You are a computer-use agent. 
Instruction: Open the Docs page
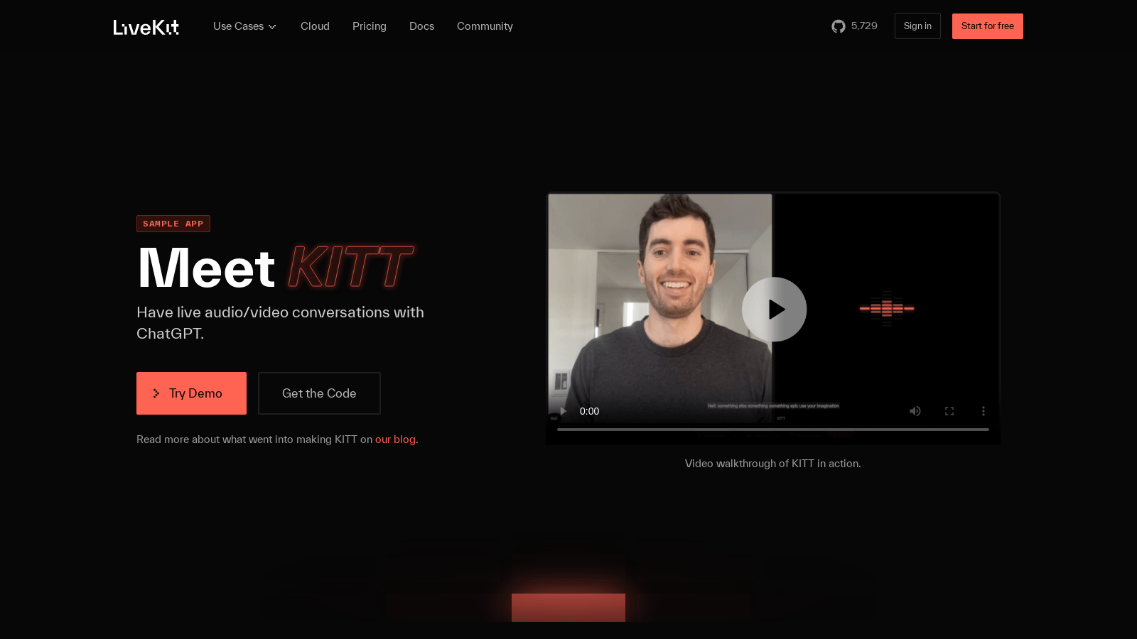point(421,26)
